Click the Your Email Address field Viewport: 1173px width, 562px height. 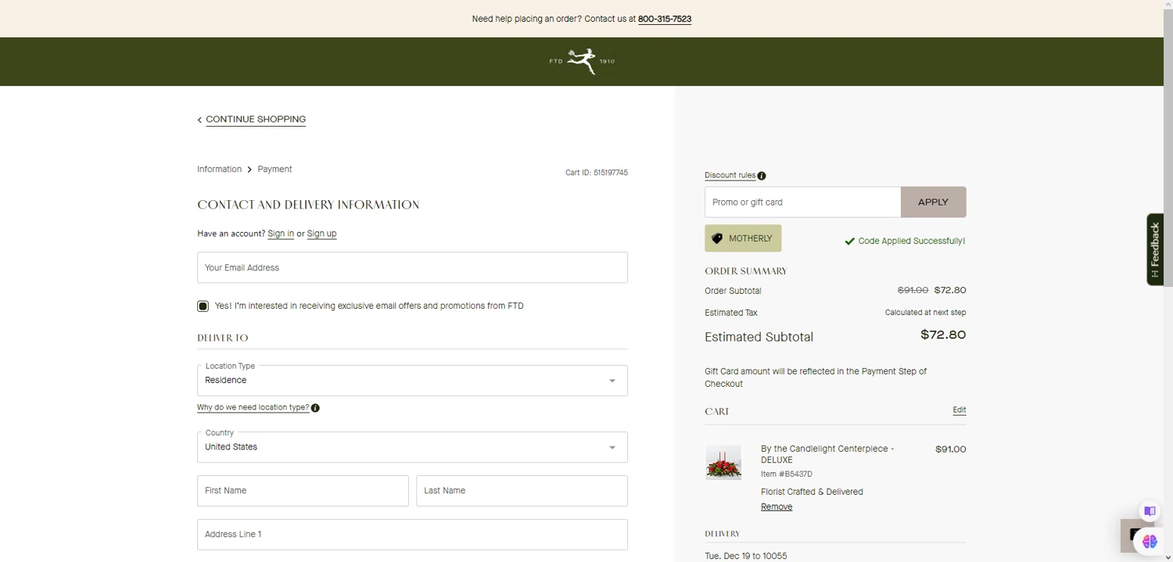pyautogui.click(x=412, y=267)
